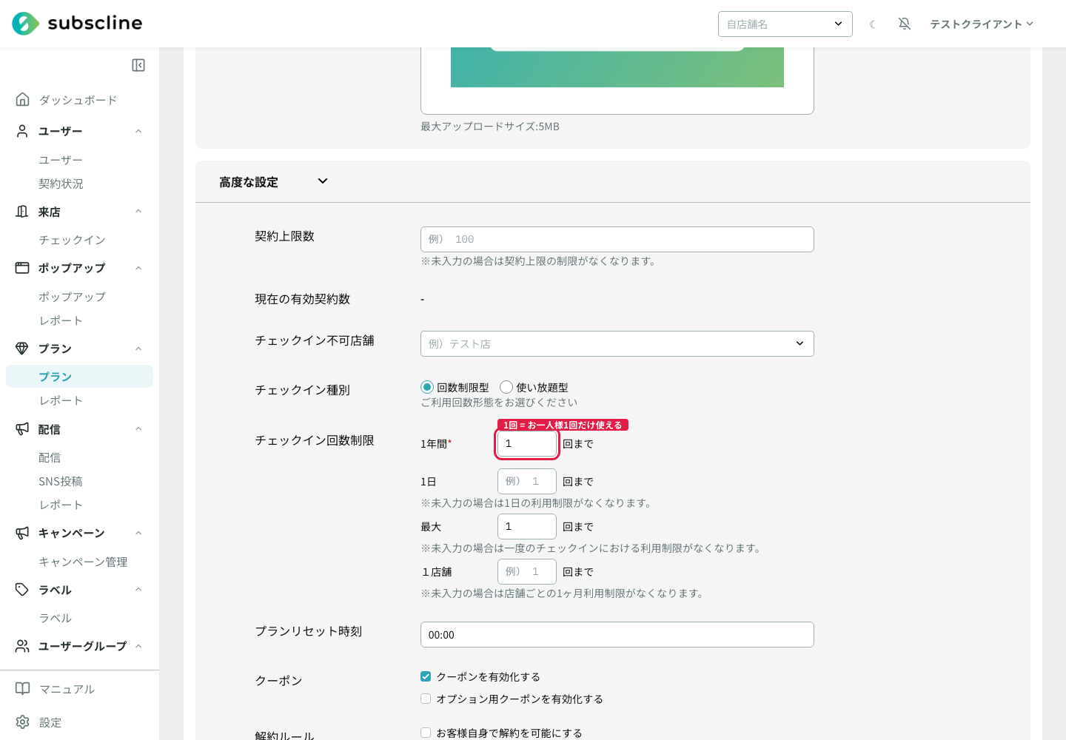Collapse the 配信 sidebar group chevron

tap(138, 428)
